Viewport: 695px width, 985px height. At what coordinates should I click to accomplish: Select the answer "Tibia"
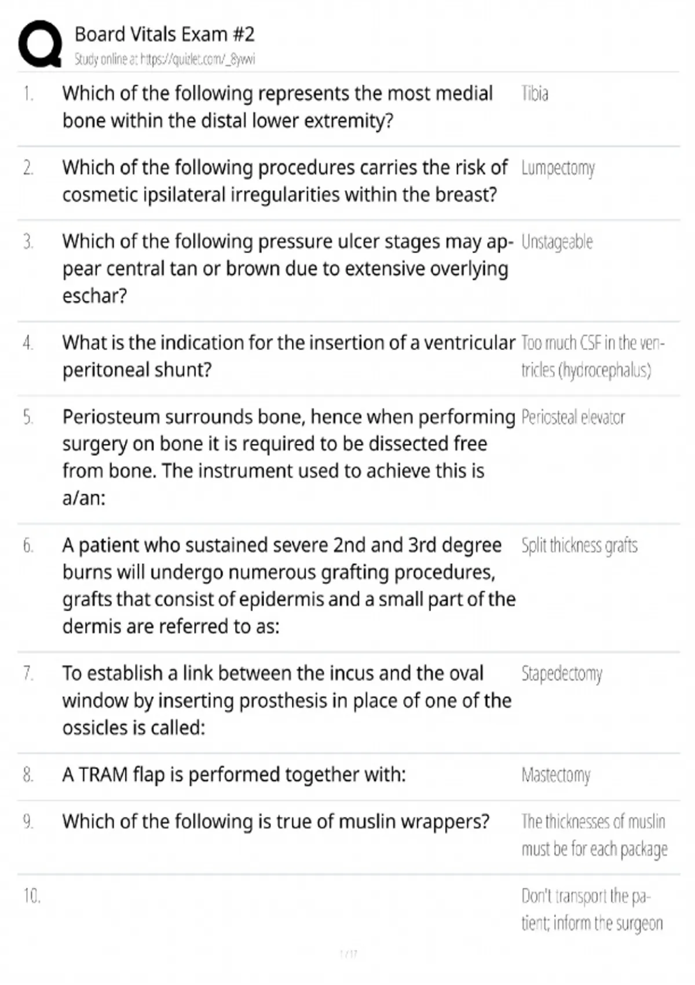click(x=535, y=93)
